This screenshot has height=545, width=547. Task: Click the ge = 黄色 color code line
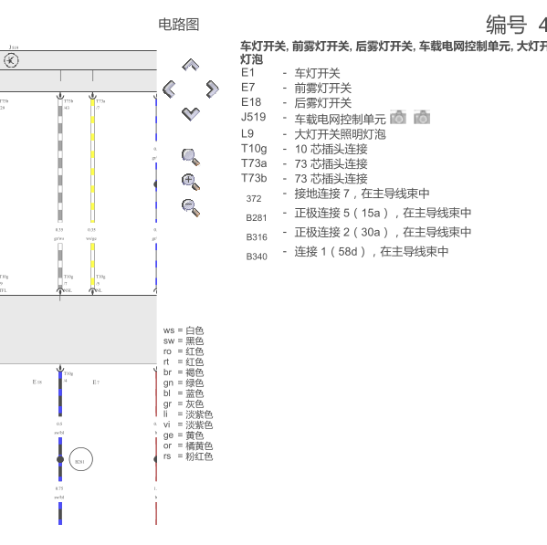pos(184,435)
